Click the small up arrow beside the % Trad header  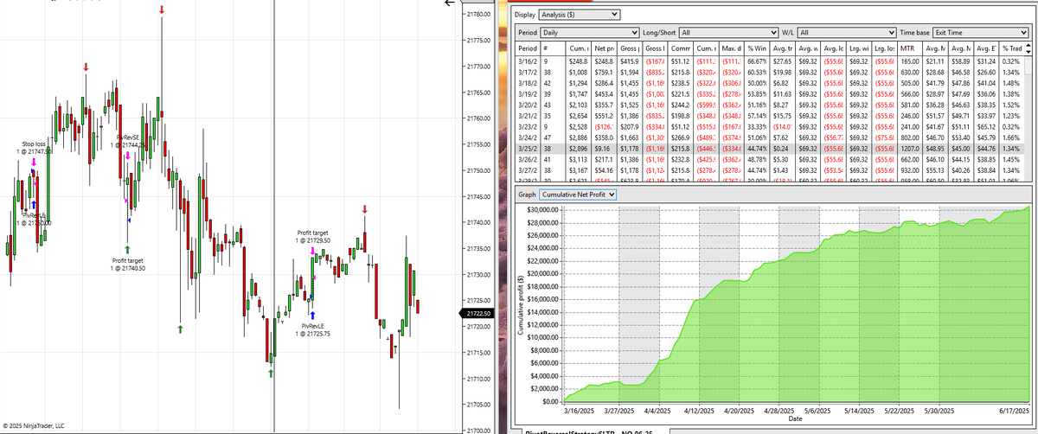click(1027, 43)
